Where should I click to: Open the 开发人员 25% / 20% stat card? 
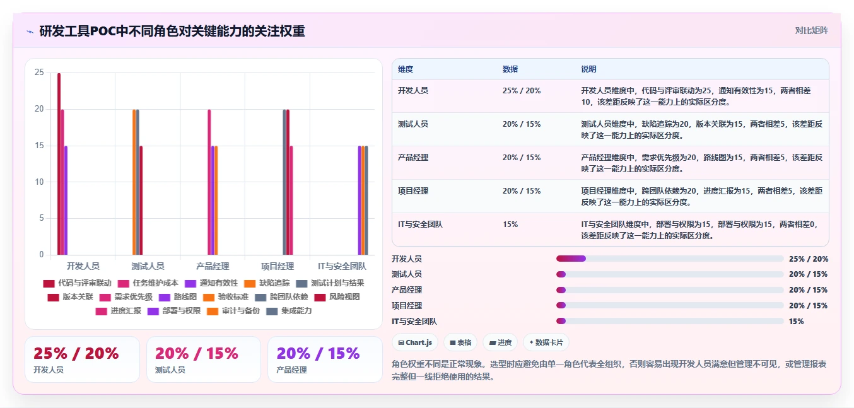point(82,359)
